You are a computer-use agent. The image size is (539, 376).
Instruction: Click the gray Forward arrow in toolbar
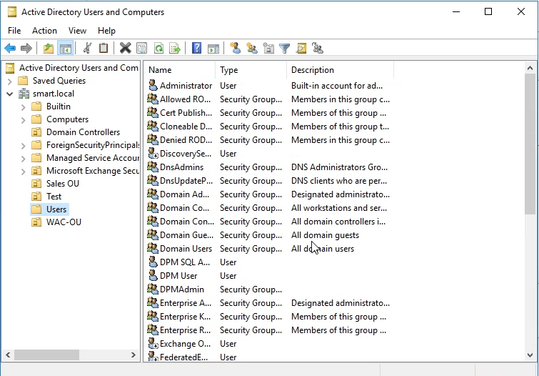pos(26,49)
